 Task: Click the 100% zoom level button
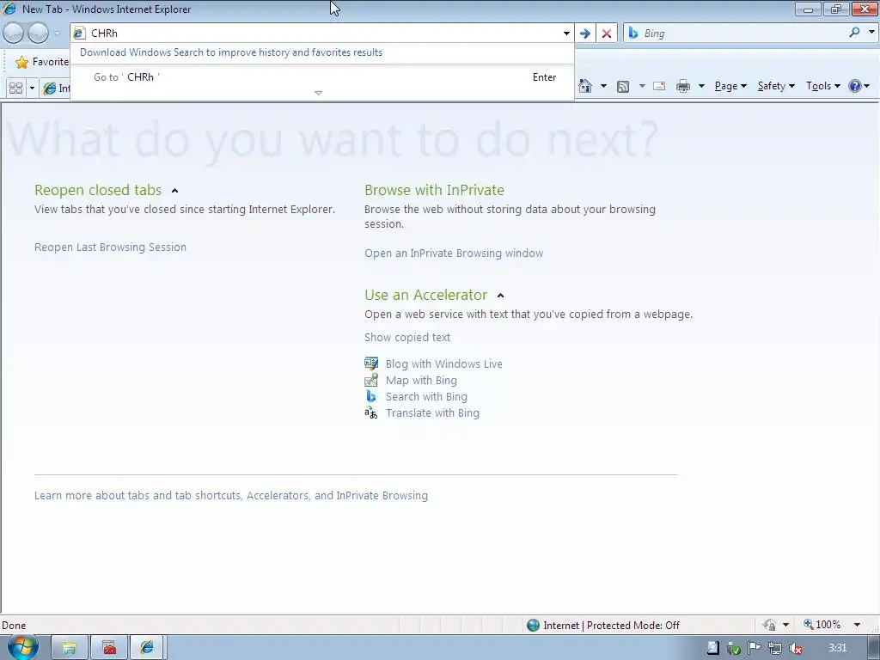click(x=822, y=625)
